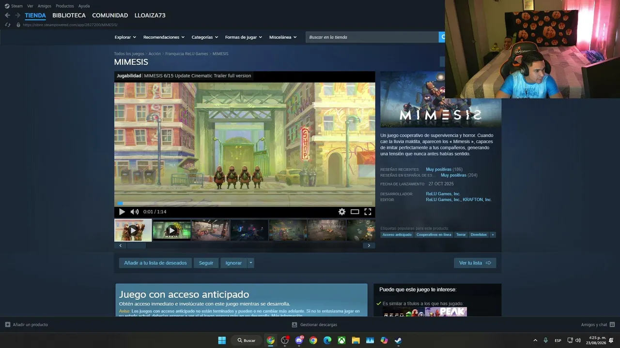This screenshot has width=620, height=348.
Task: Click the media strip horizontal scrollbar handle
Action: (137, 246)
